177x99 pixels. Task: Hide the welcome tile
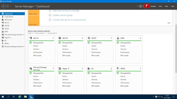pos(169,23)
